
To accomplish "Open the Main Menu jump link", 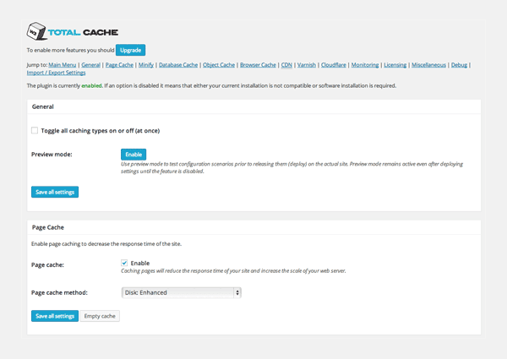I will pyautogui.click(x=62, y=65).
